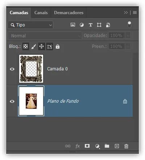Screen dimensions: 145x160
Task: Click the add layer mask icon
Action: coord(87,146)
